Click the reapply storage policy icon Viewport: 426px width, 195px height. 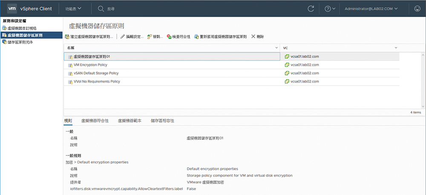pyautogui.click(x=196, y=36)
